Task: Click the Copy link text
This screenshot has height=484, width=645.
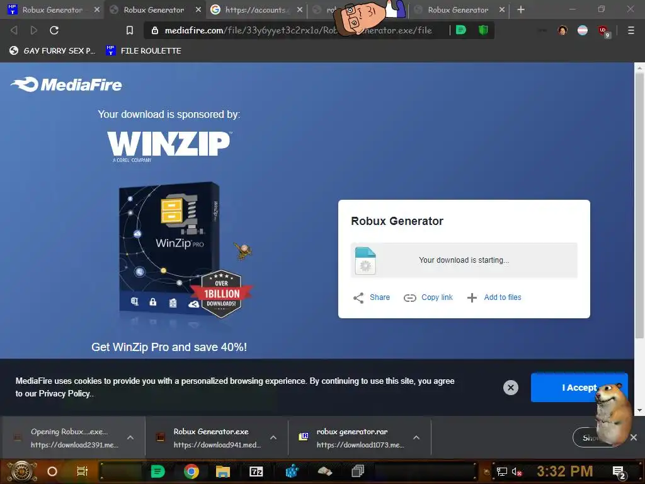Action: [x=437, y=297]
